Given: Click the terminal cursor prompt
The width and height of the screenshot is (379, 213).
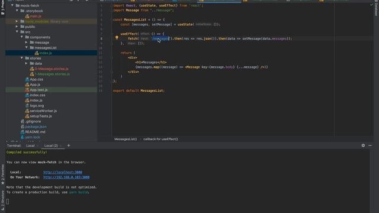Looking at the screenshot, I should [x=8, y=201].
